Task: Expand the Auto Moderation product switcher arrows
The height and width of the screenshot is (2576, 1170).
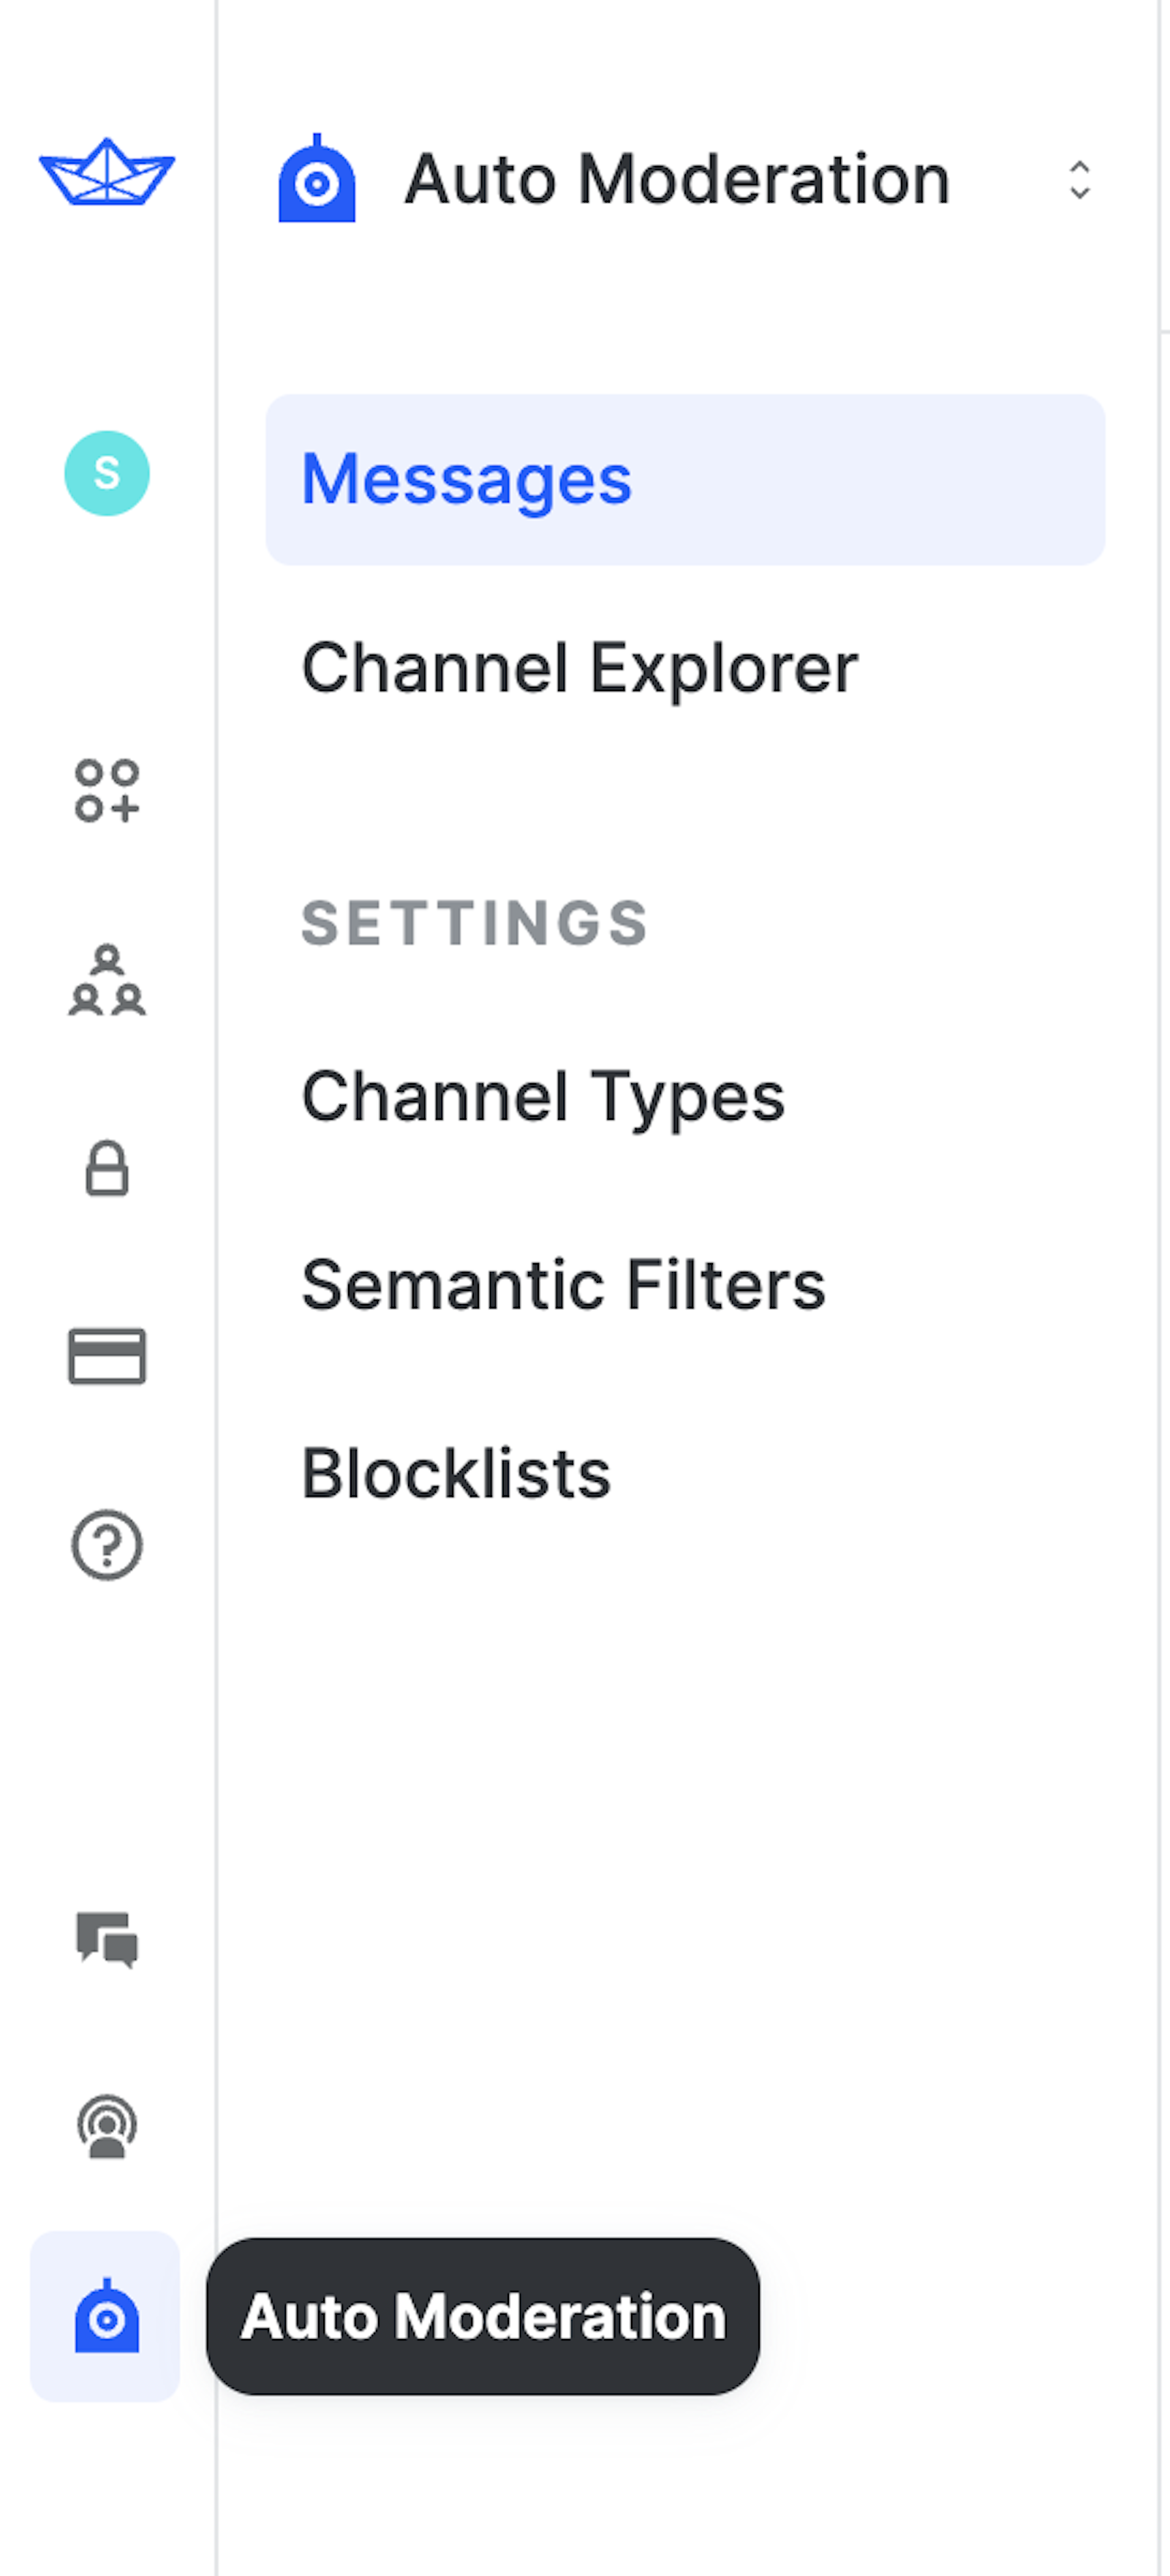Action: point(1079,180)
